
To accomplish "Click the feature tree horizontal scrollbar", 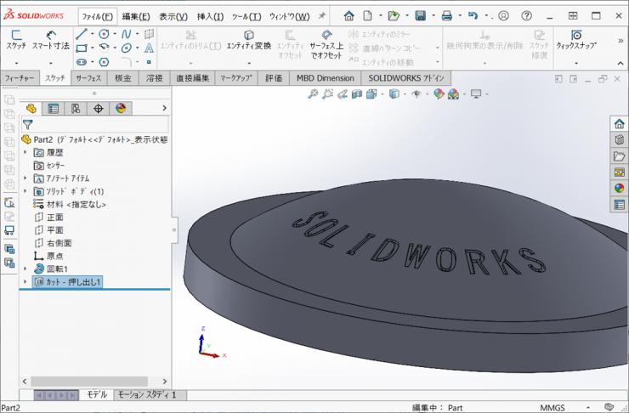I will pos(89,382).
